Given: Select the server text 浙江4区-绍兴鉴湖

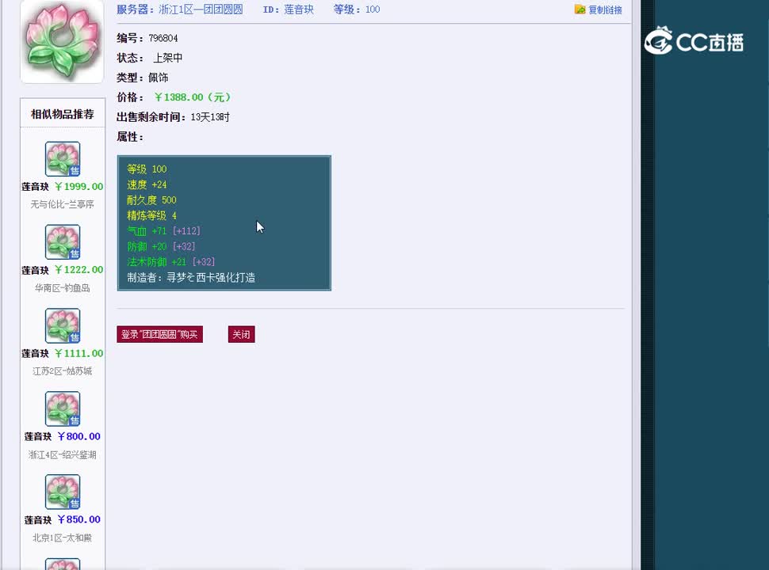Looking at the screenshot, I should click(63, 455).
